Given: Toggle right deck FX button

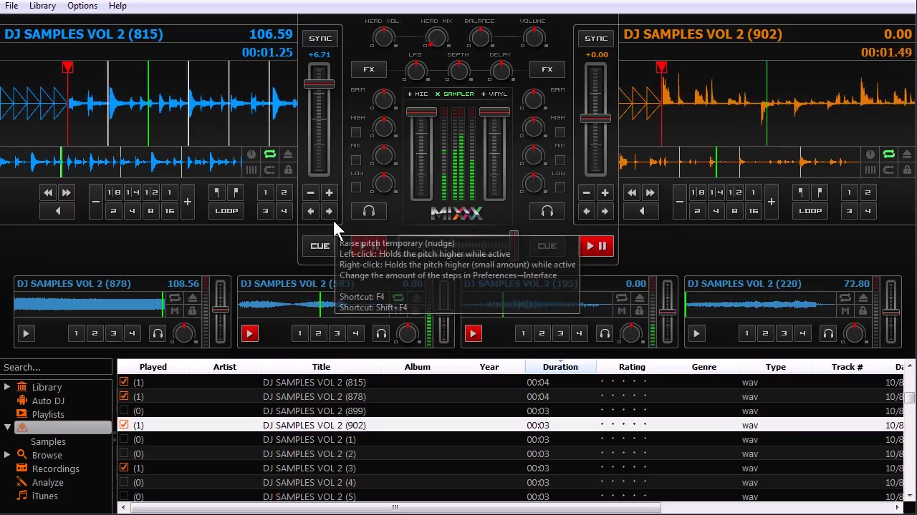Looking at the screenshot, I should (x=547, y=69).
